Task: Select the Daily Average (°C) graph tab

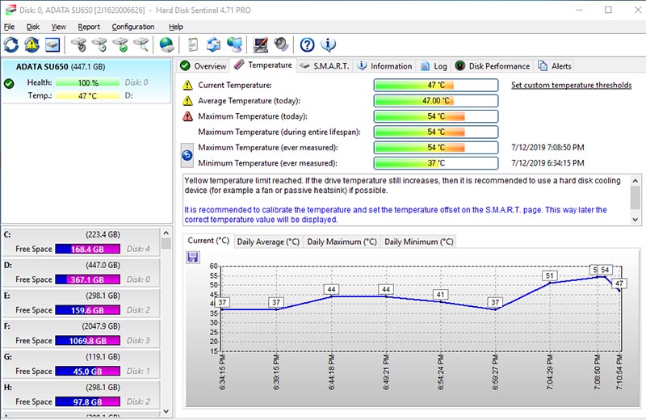Action: (x=268, y=242)
